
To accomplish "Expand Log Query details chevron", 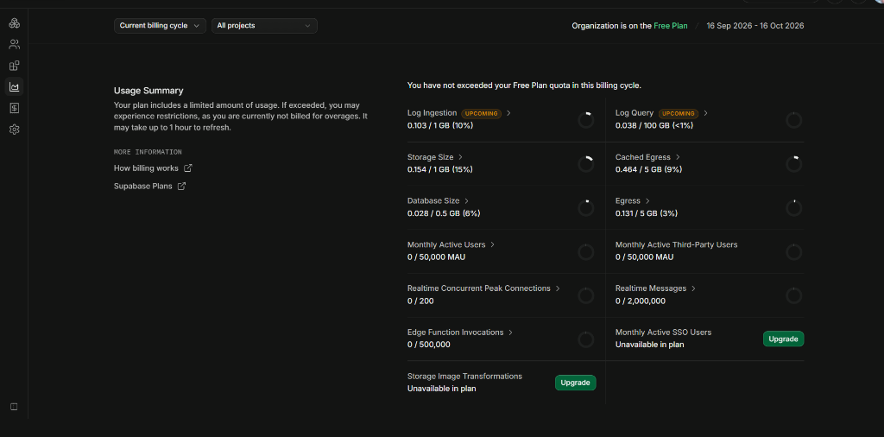I will 705,113.
